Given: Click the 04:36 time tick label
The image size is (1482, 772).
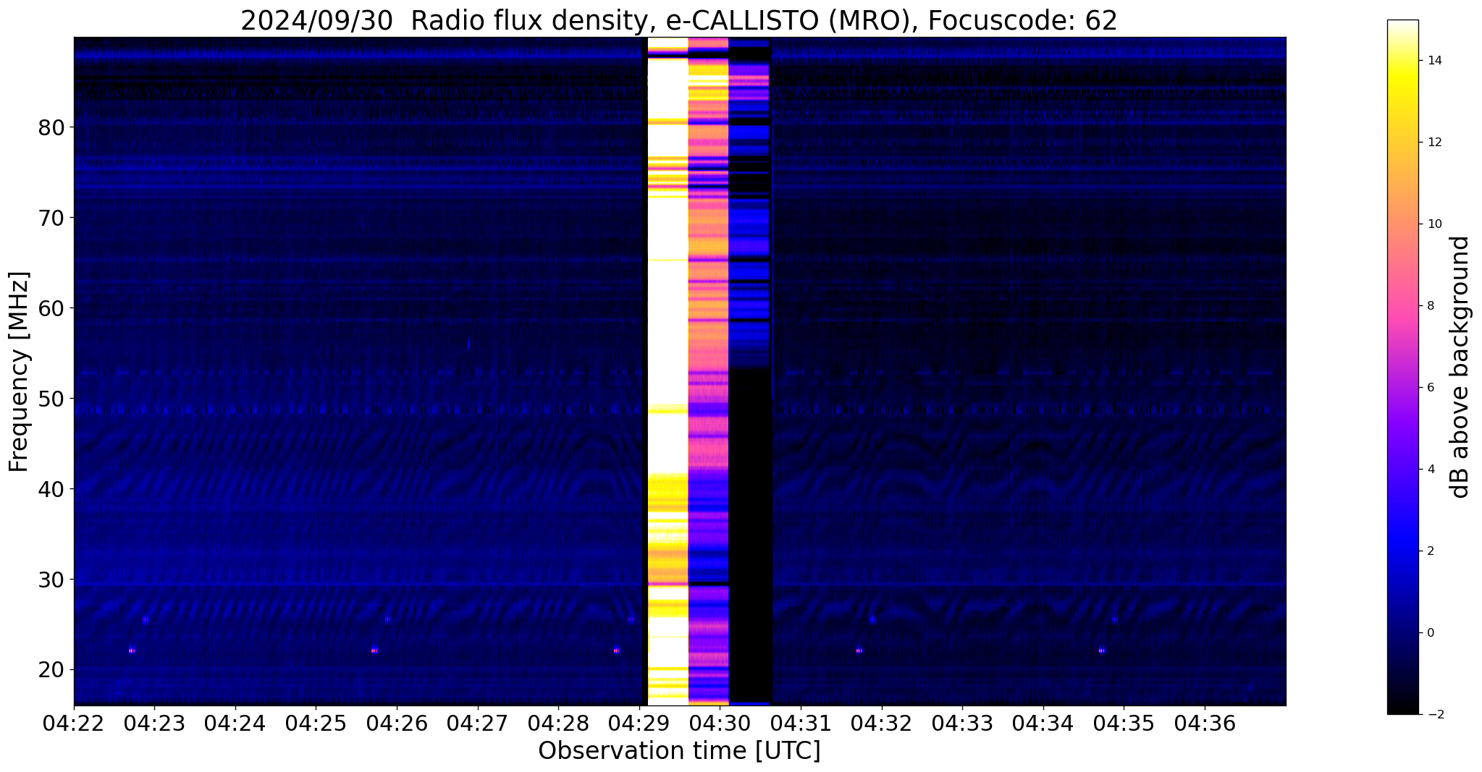Looking at the screenshot, I should [1205, 724].
